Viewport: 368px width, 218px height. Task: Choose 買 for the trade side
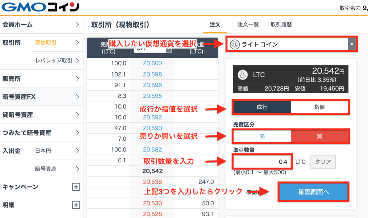(319, 136)
